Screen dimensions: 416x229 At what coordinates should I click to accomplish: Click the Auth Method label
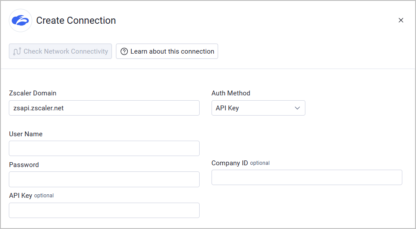point(231,93)
